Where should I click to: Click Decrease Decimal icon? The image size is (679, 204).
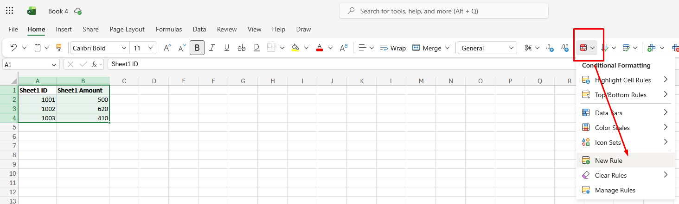pyautogui.click(x=550, y=48)
